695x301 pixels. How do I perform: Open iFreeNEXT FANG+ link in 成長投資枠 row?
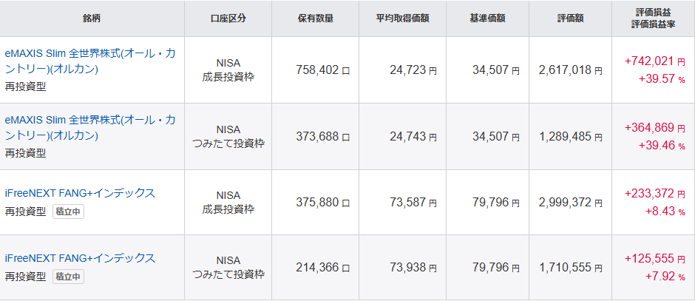(x=80, y=193)
